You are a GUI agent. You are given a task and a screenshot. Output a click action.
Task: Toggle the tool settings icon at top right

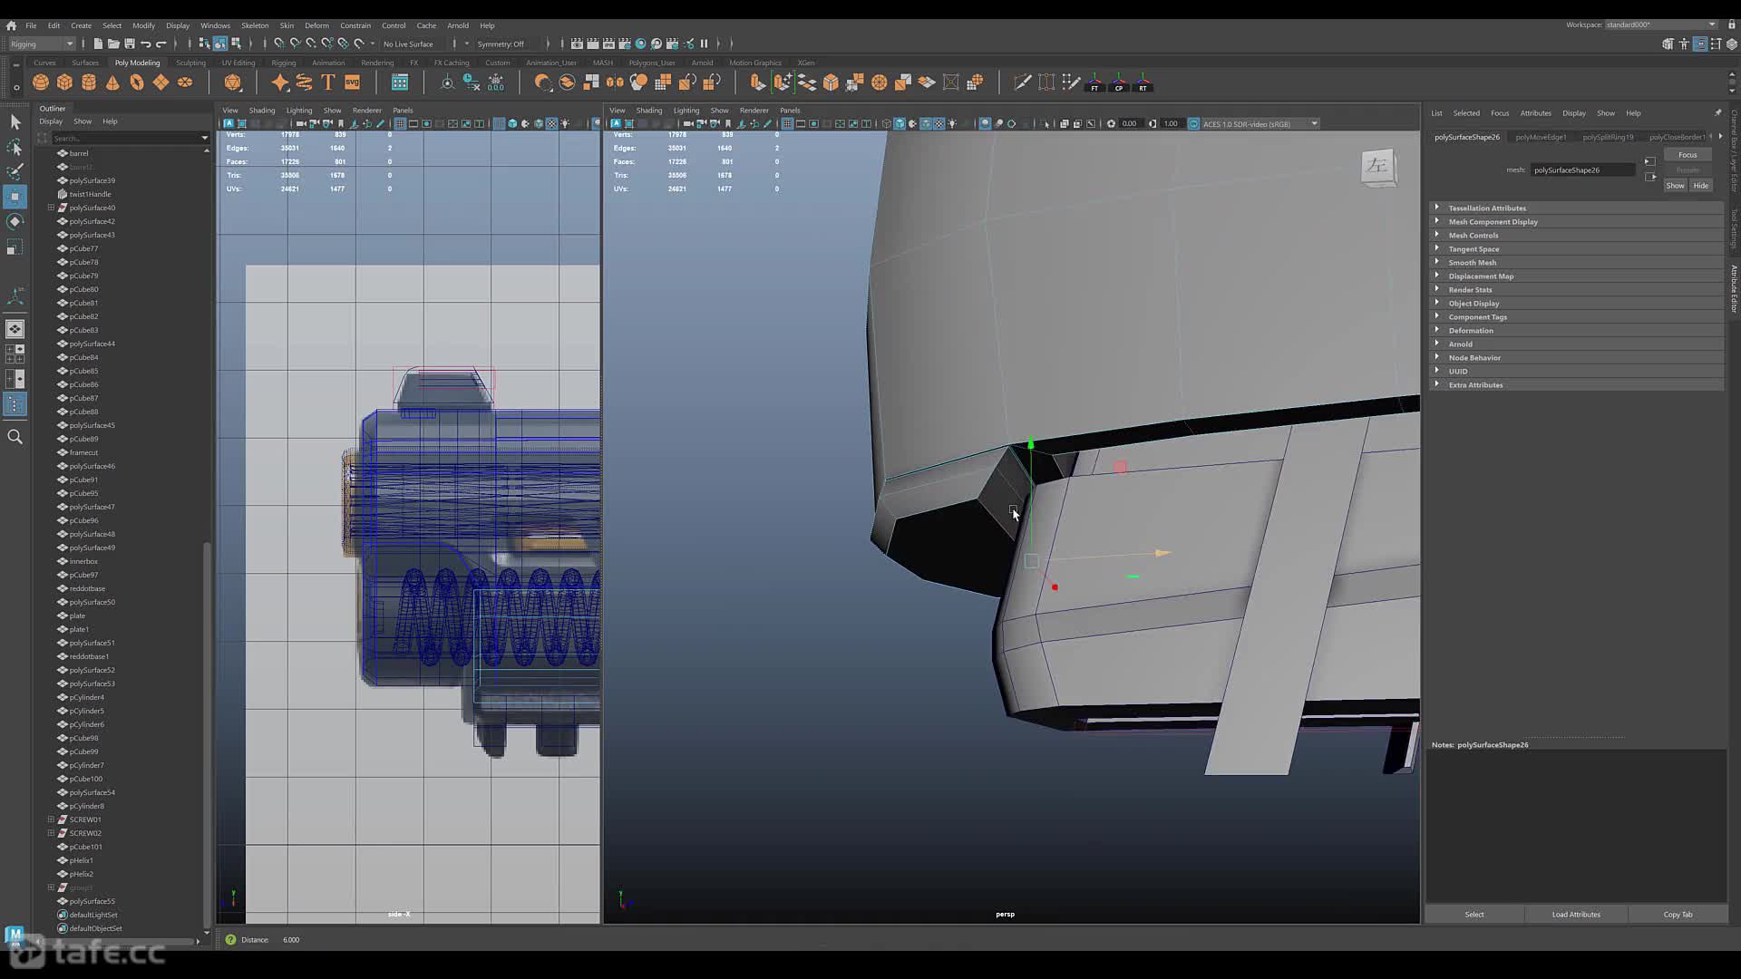pos(1717,44)
